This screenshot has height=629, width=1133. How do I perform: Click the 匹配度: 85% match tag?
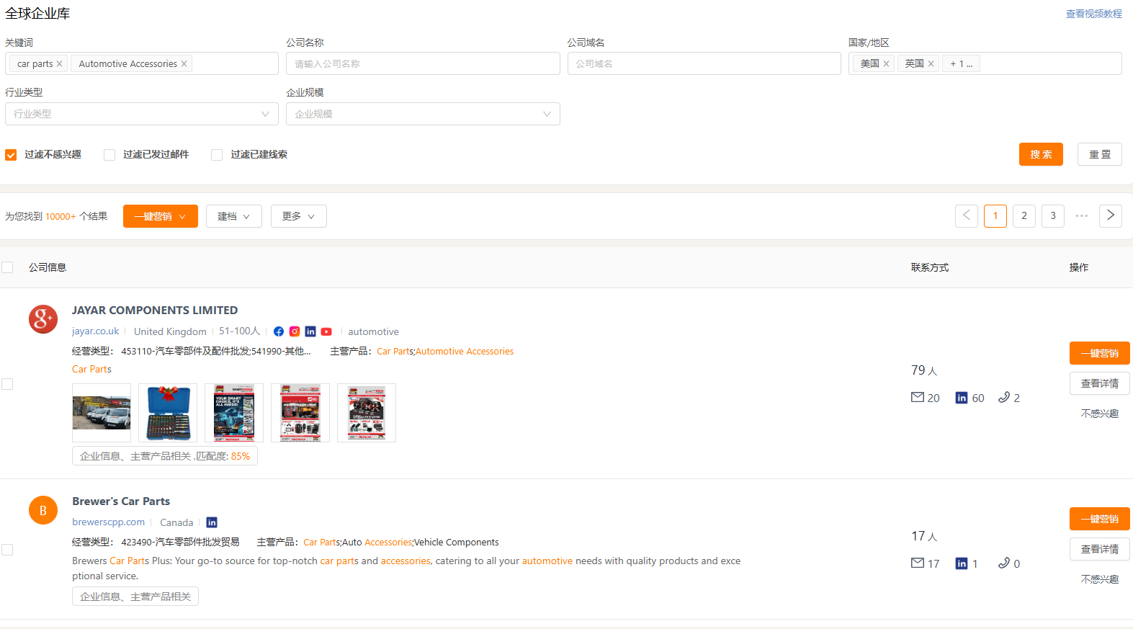[165, 456]
